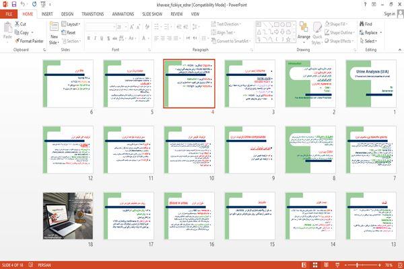Select slide 9 thumbnail
Image resolution: width=404 pixels, height=269 pixels.
(250, 149)
